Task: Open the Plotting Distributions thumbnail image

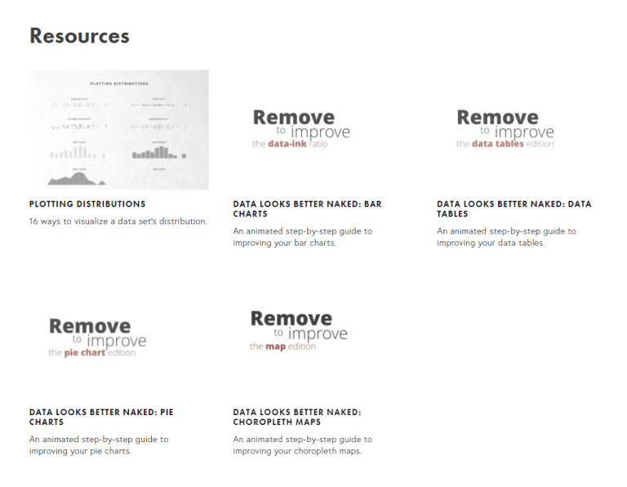Action: tap(118, 129)
